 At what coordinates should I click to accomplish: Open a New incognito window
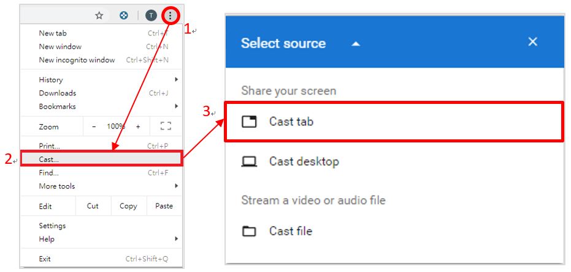tap(101, 60)
